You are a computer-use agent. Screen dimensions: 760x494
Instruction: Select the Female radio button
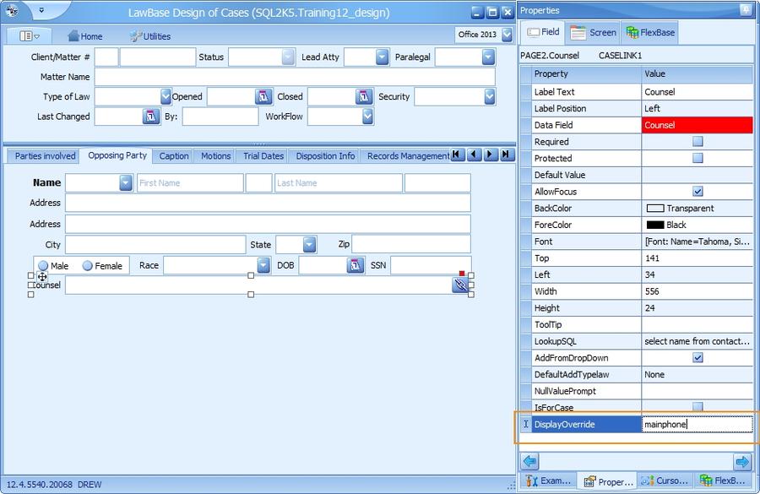(87, 266)
